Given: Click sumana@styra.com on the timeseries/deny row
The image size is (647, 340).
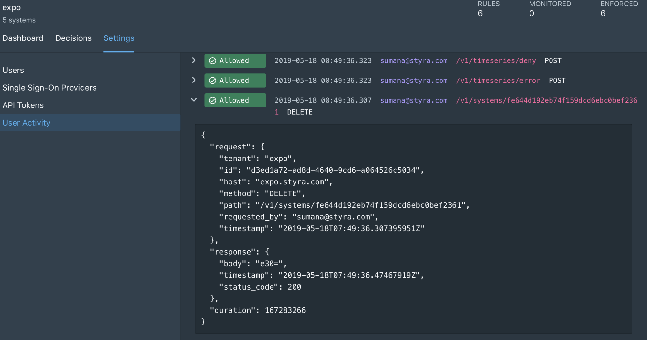Looking at the screenshot, I should coord(414,61).
